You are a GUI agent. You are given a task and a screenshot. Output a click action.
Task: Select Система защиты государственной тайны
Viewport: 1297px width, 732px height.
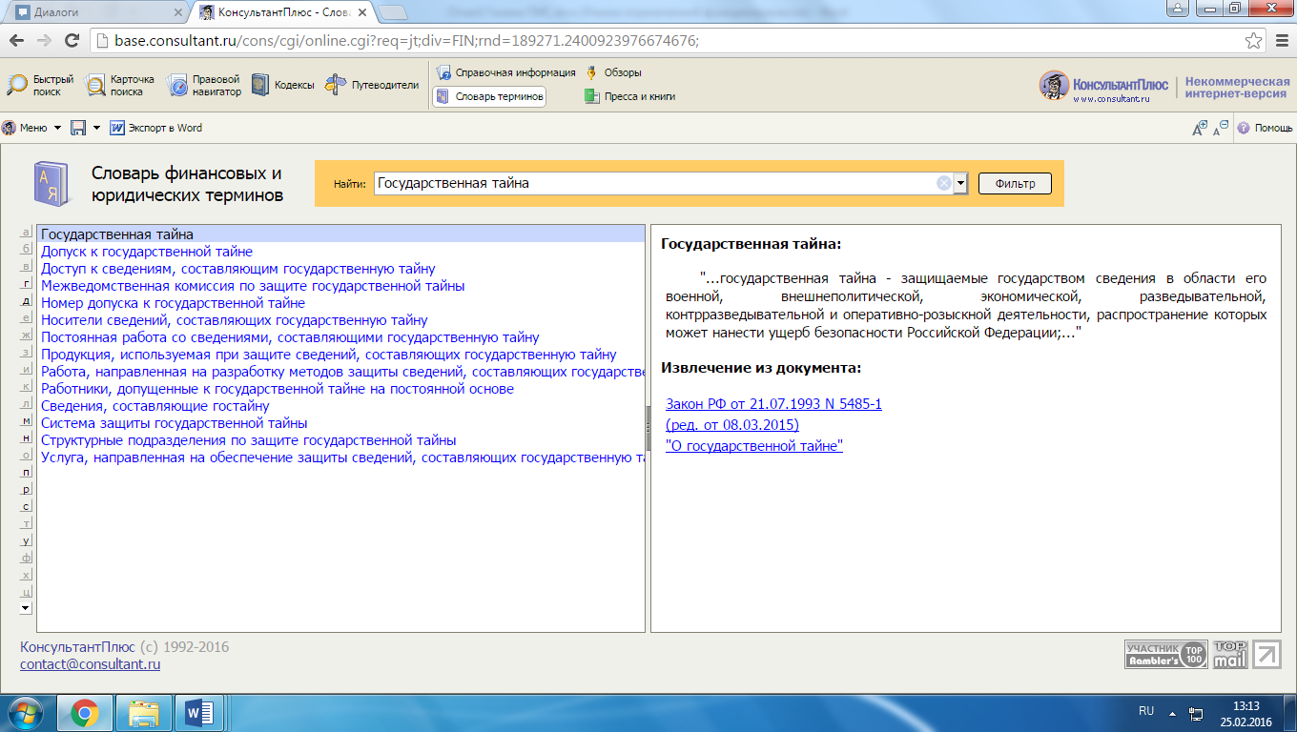click(175, 423)
